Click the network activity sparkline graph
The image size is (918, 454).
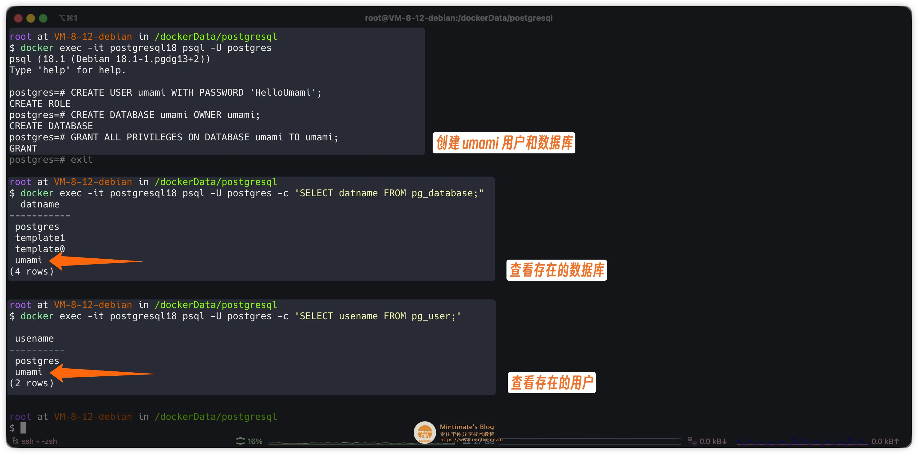(802, 442)
